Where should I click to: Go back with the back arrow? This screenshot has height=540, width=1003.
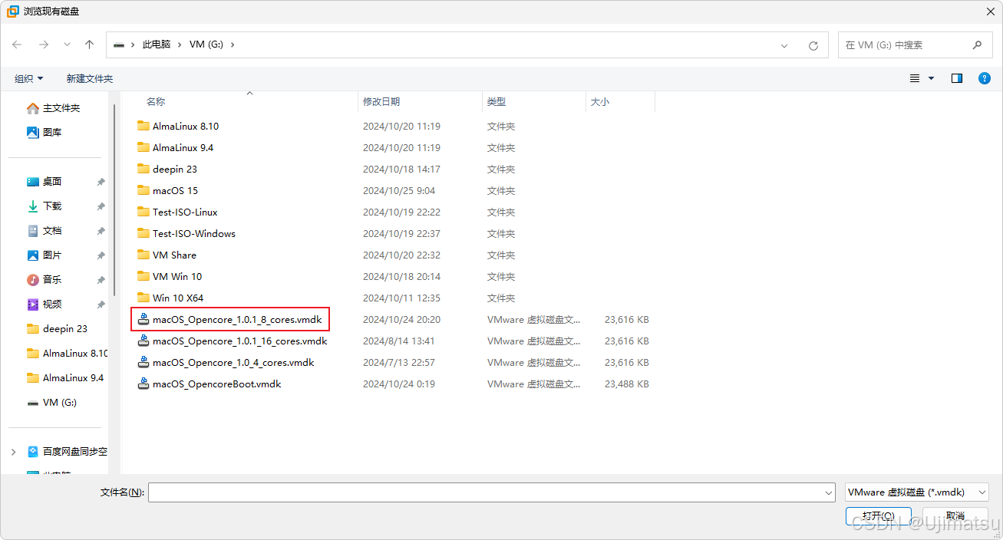[x=17, y=45]
